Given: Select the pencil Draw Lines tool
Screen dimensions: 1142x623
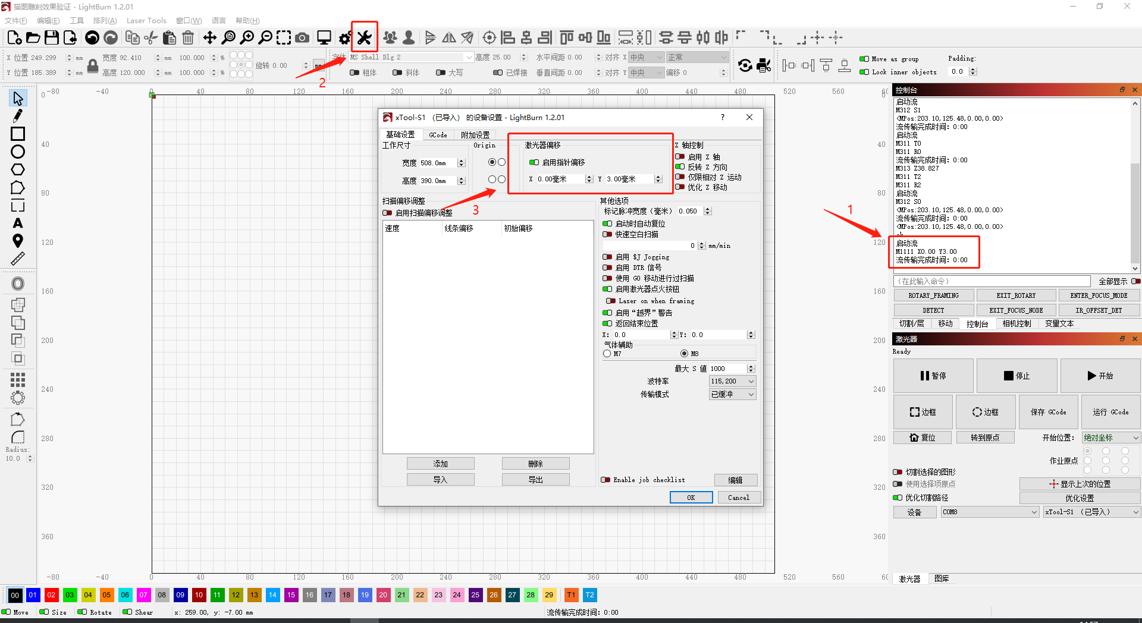Looking at the screenshot, I should 18,116.
